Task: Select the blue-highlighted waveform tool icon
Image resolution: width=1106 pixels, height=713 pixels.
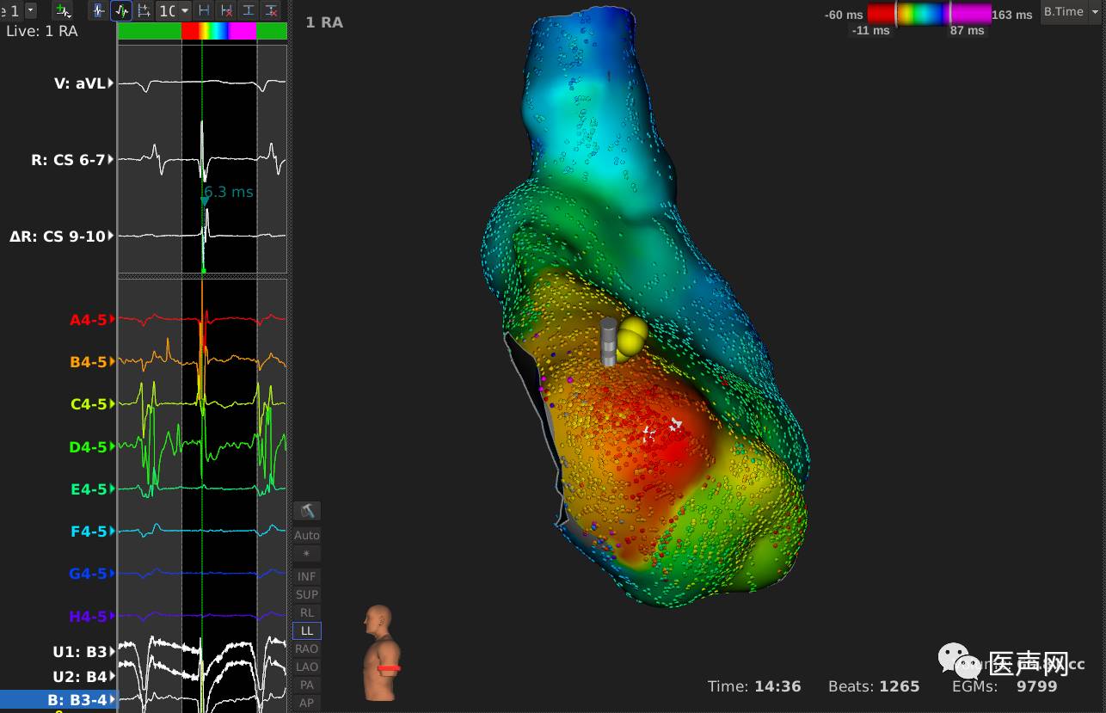Action: (99, 10)
